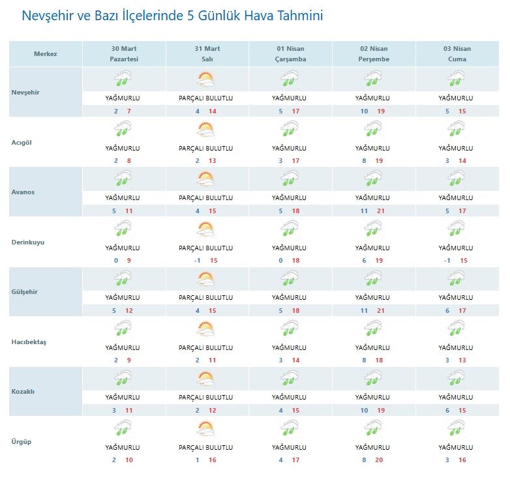Click the Ürgüp row label
This screenshot has width=510, height=483.
(x=22, y=441)
